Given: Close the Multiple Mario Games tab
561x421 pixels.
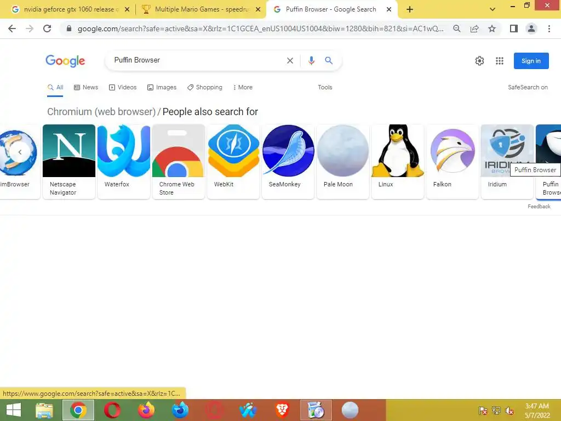Looking at the screenshot, I should click(x=258, y=9).
